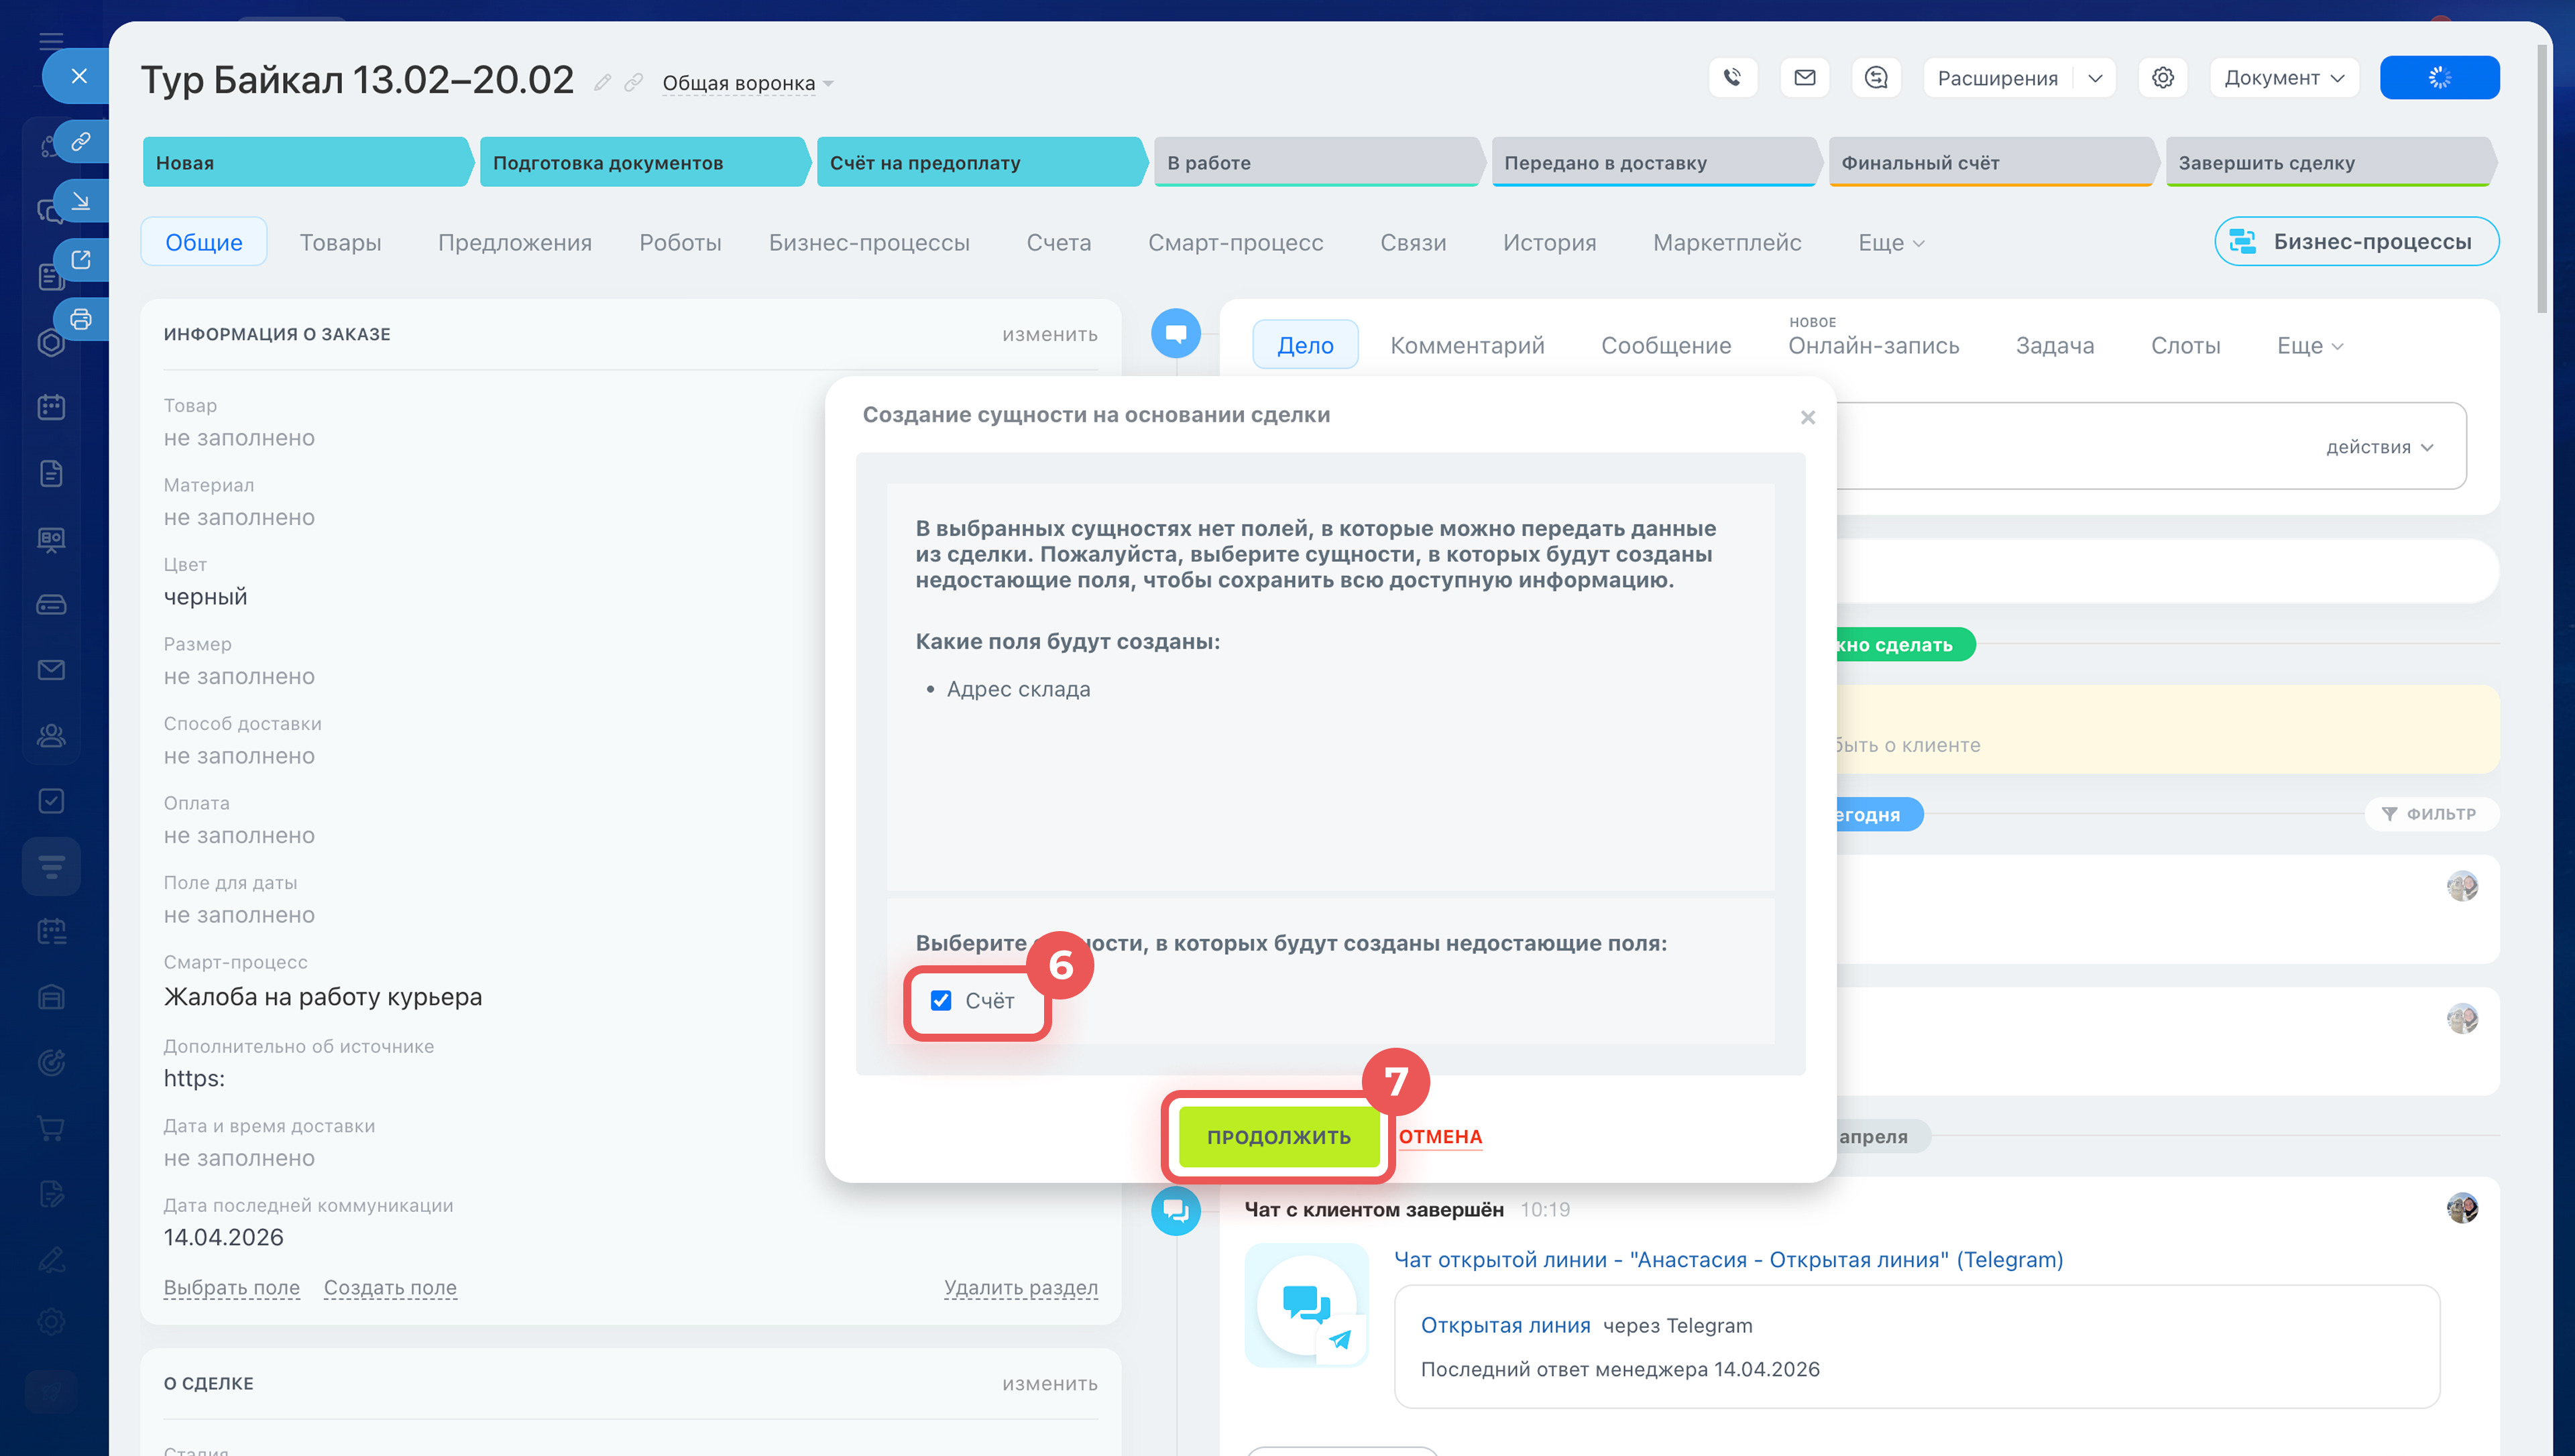2575x1456 pixels.
Task: Click the open-in-new-window side icon
Action: point(81,260)
